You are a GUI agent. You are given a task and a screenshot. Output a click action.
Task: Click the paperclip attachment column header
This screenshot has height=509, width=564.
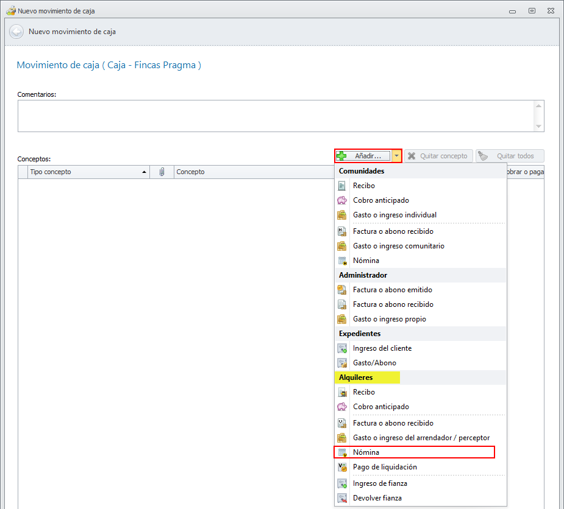[162, 172]
